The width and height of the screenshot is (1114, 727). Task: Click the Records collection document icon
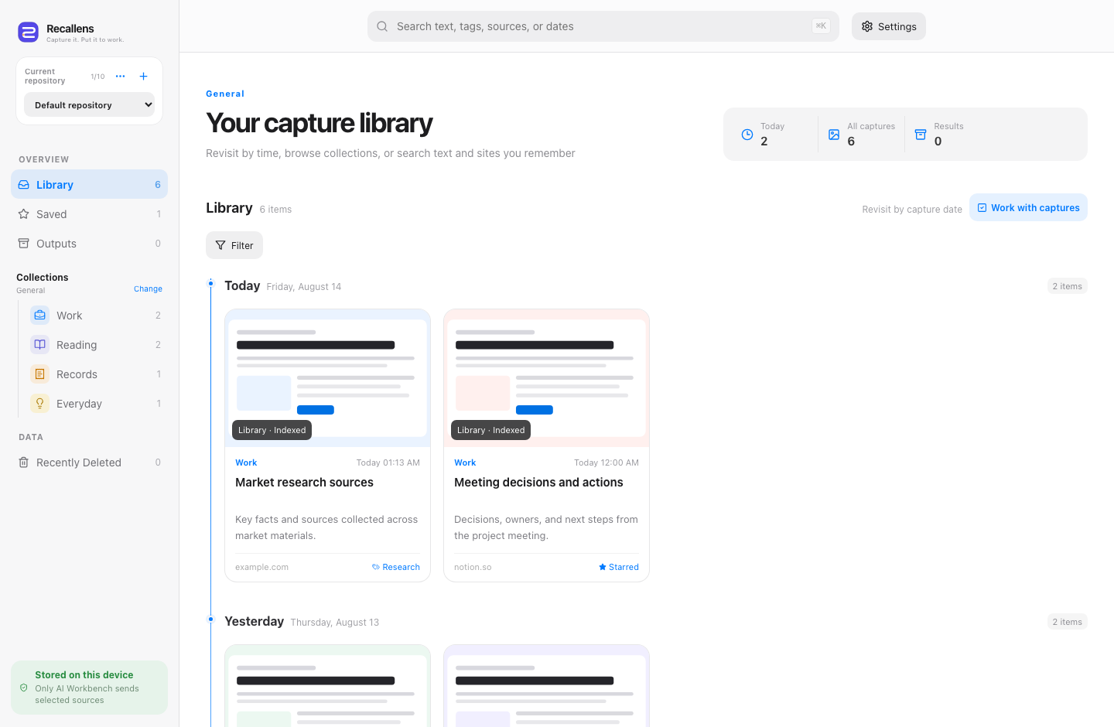point(40,374)
